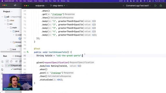This screenshot has height=93, width=166.
Task: Collapse the s3 root folder
Action: (x=2, y=17)
